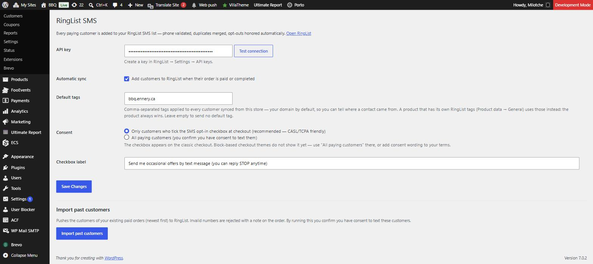Open Customers submenu item
Screen dimensions: 593x264
click(x=13, y=16)
